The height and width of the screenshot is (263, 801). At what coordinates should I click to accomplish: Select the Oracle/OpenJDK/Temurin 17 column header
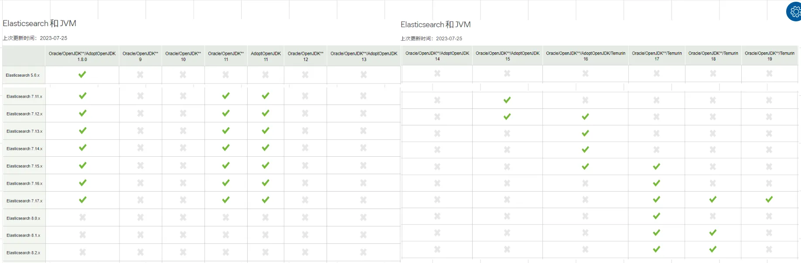pos(656,56)
